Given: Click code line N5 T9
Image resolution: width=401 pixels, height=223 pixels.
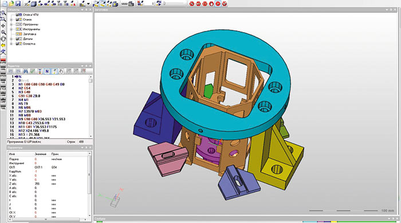Looking at the screenshot, I should [x=23, y=104].
